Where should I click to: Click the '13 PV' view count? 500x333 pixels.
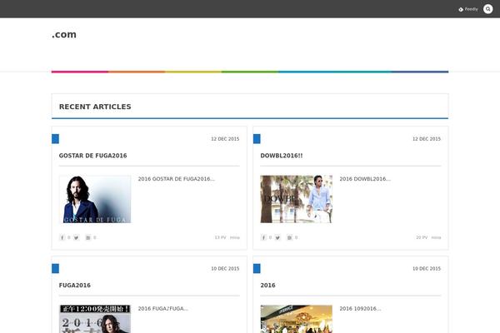click(x=220, y=237)
